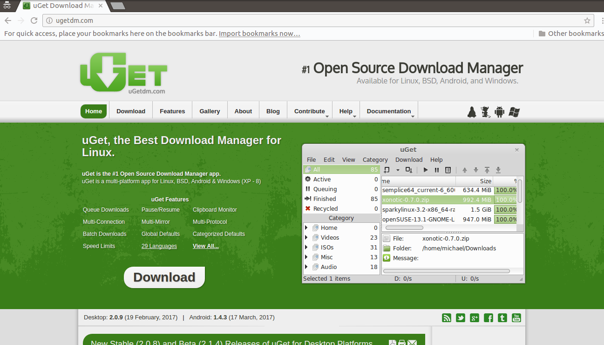Image resolution: width=604 pixels, height=345 pixels.
Task: Click the move down arrow in uGet toolbar
Action: 475,170
